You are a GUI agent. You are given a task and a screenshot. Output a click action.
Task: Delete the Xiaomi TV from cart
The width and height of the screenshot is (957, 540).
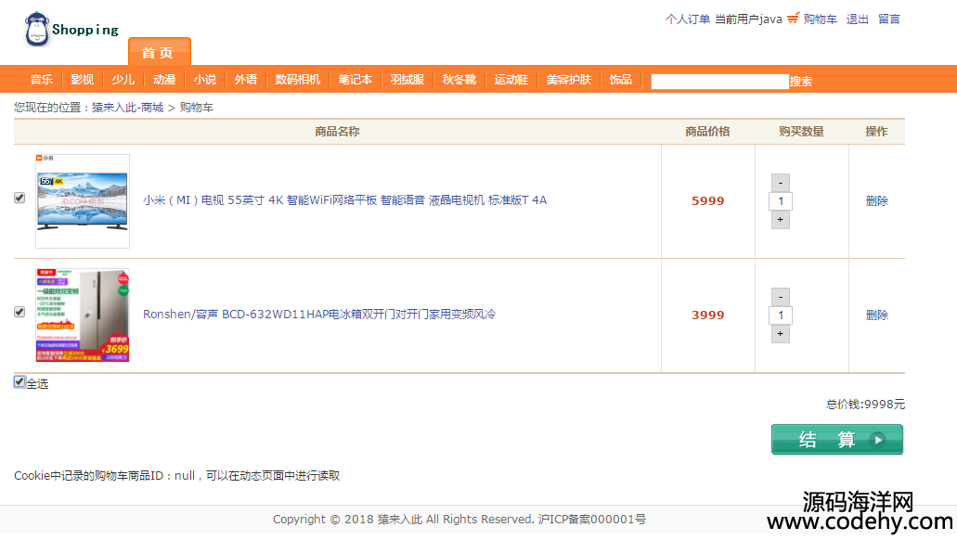(876, 200)
